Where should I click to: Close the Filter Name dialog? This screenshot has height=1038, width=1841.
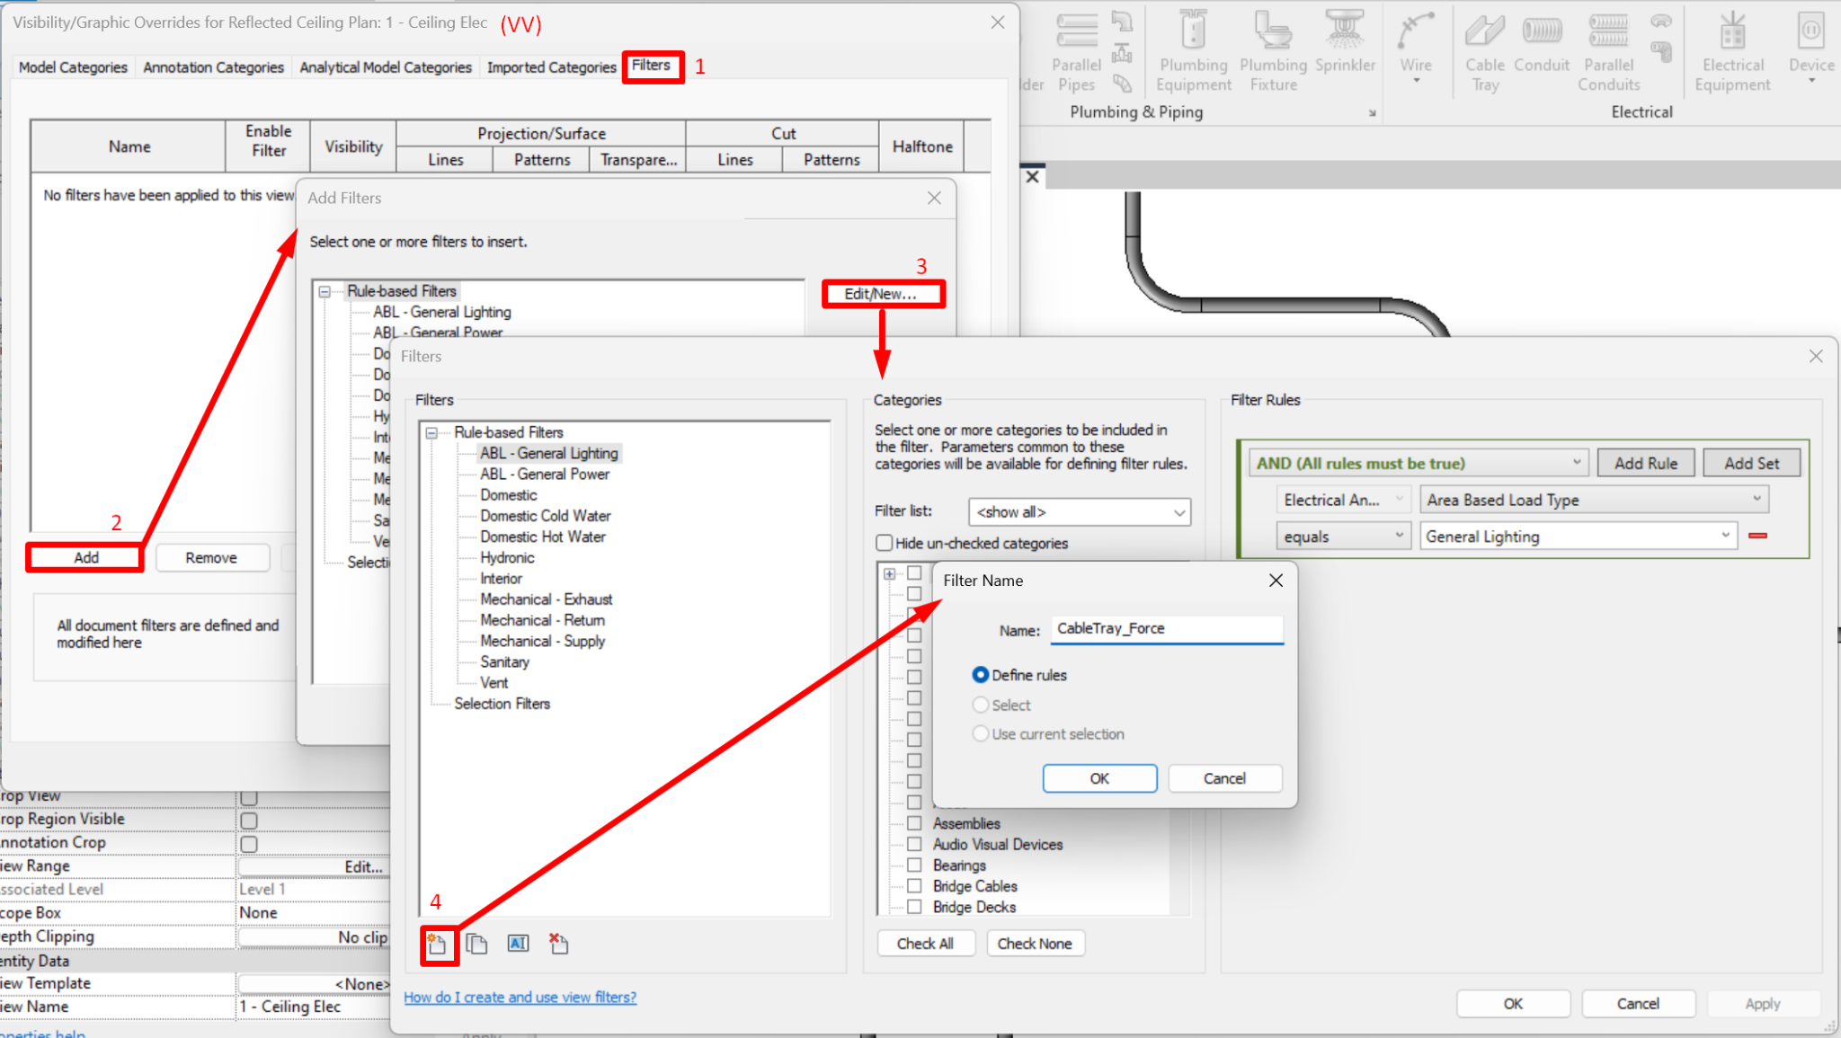[1276, 581]
